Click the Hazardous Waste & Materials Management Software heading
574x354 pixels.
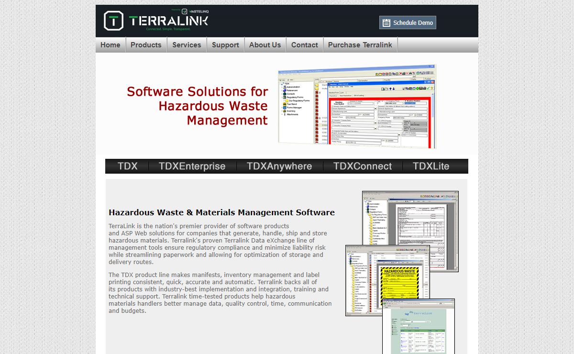[x=221, y=212]
